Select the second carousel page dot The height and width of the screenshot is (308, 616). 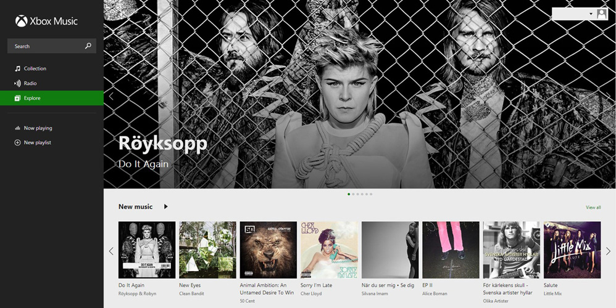click(x=353, y=194)
